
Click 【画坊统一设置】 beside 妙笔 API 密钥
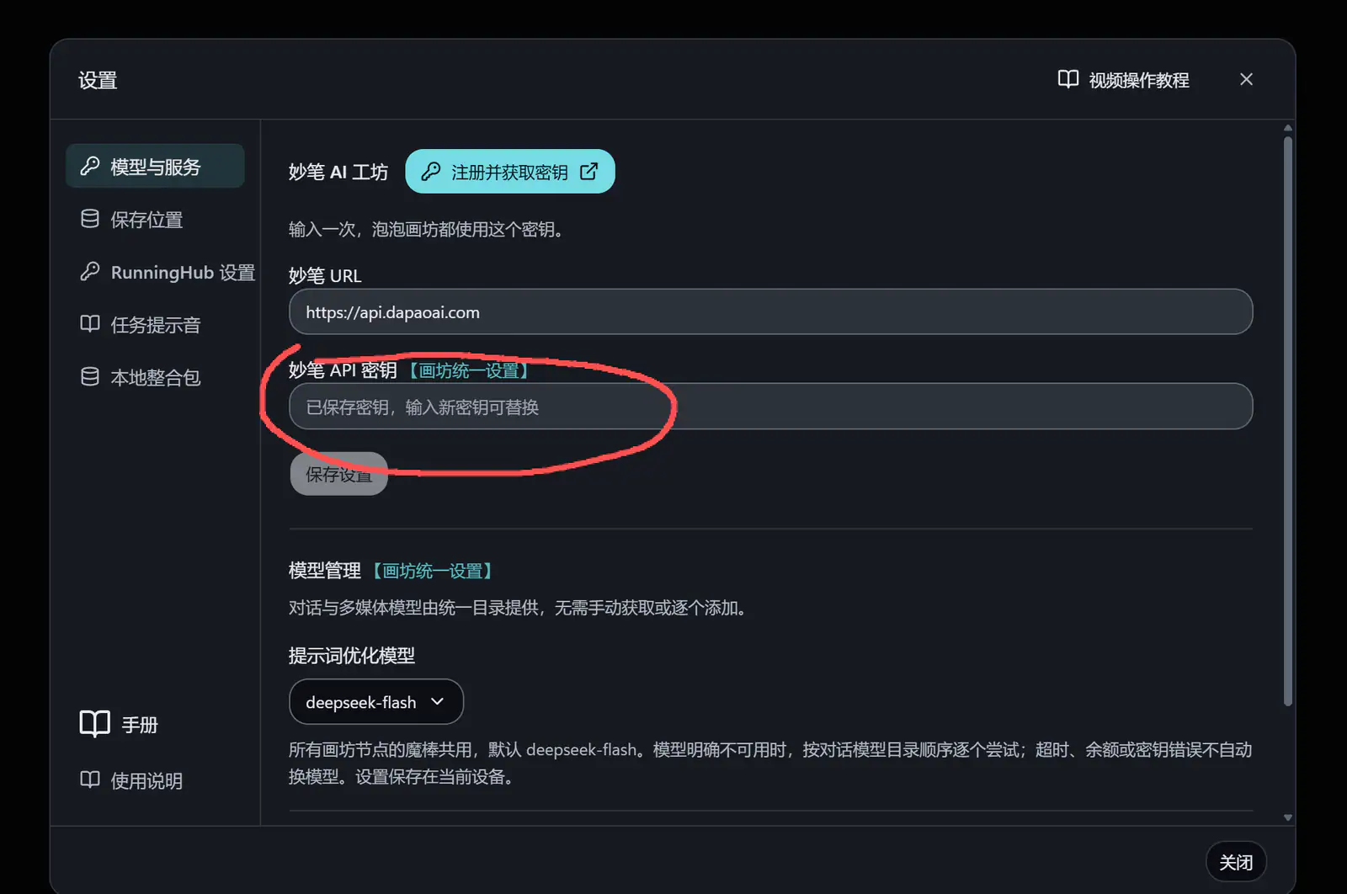[469, 370]
